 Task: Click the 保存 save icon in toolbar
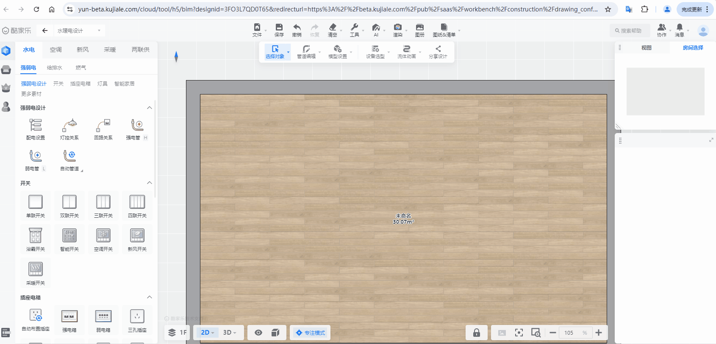[x=279, y=30]
